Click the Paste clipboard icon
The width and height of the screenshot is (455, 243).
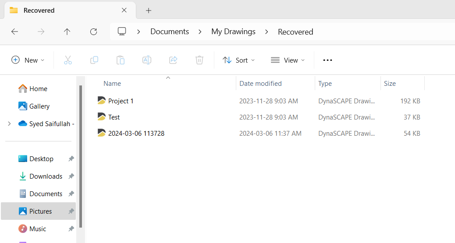pos(121,60)
